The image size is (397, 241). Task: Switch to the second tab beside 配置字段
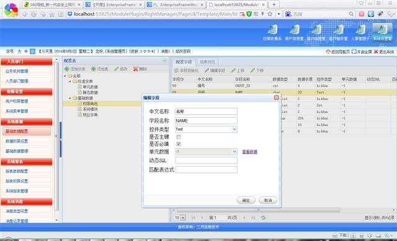tap(207, 62)
